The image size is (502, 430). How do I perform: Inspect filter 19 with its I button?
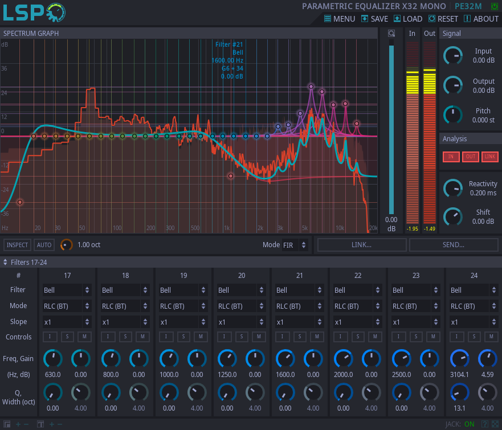(166, 337)
